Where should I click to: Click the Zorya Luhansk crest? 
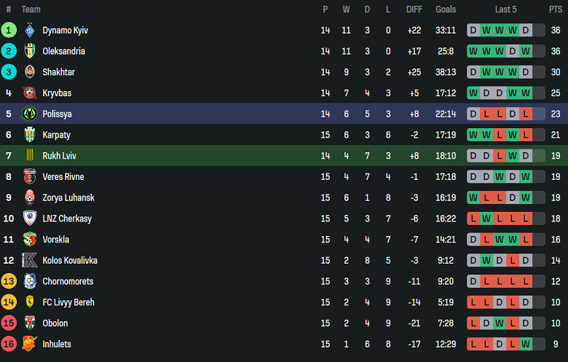pos(30,197)
